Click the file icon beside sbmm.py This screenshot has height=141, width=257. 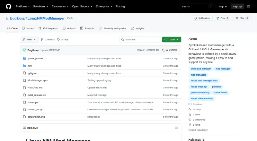tap(24, 102)
